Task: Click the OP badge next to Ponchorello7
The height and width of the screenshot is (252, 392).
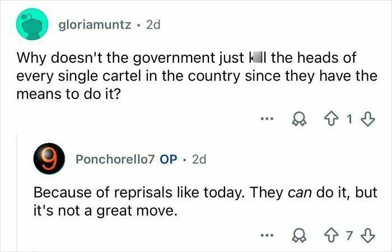Action: click(169, 159)
